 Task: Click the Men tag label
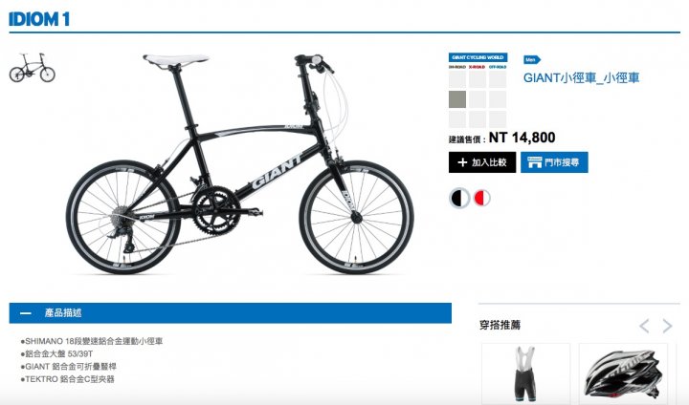click(x=532, y=59)
